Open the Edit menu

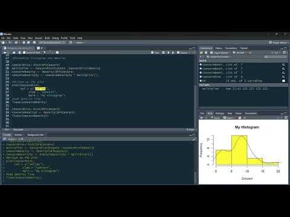(x=8, y=38)
